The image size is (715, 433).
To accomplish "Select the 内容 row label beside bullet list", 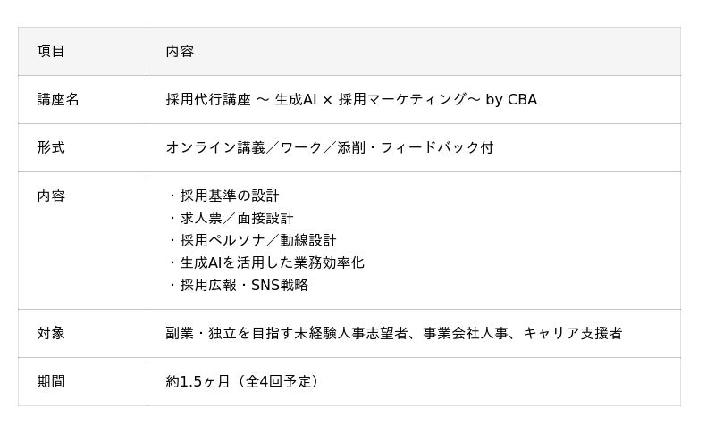I will (51, 196).
